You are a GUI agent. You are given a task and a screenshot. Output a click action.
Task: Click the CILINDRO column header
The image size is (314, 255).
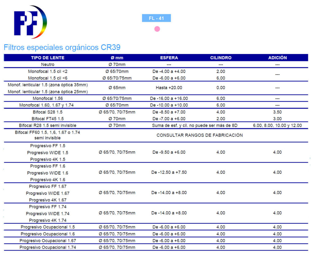(220, 58)
